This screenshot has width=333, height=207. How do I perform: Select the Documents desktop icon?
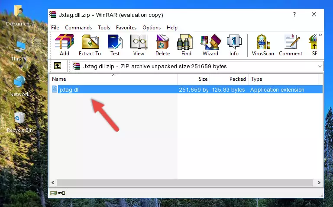coord(20,16)
